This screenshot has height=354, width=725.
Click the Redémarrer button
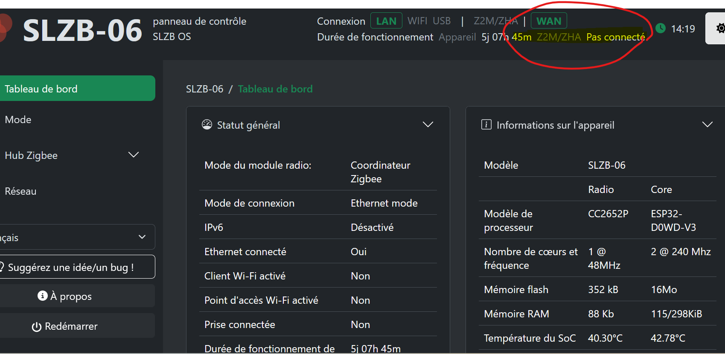[x=77, y=326]
